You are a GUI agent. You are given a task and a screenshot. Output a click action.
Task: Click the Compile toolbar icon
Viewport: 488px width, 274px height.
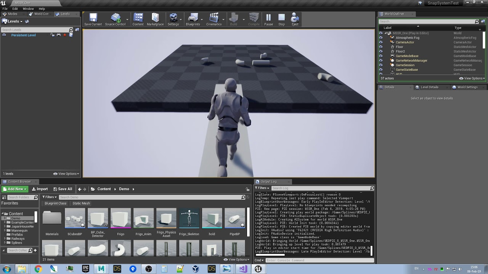click(254, 18)
